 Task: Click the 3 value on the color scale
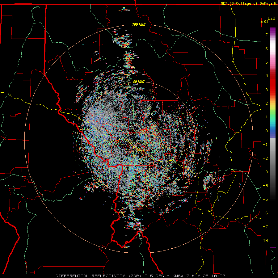(267, 90)
